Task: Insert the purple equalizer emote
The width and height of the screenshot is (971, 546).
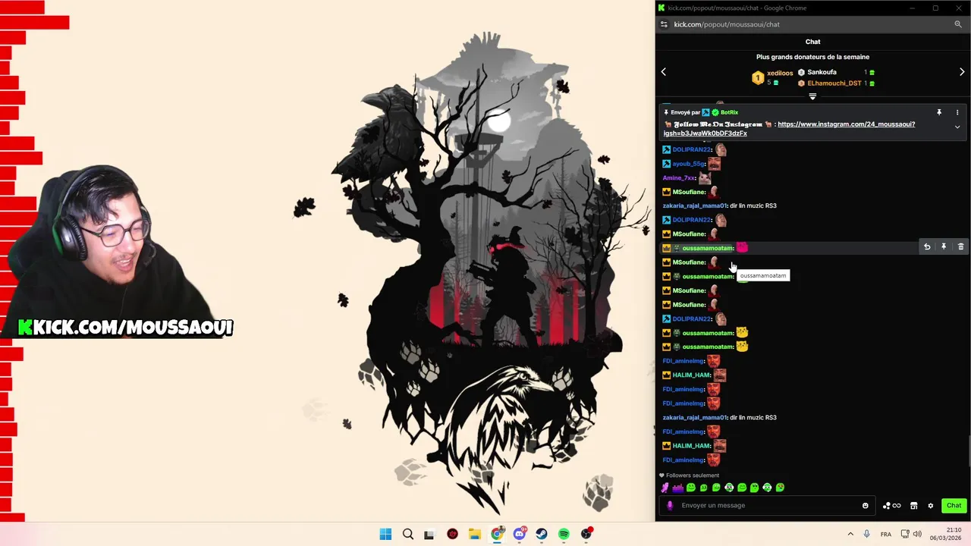Action: pos(678,488)
